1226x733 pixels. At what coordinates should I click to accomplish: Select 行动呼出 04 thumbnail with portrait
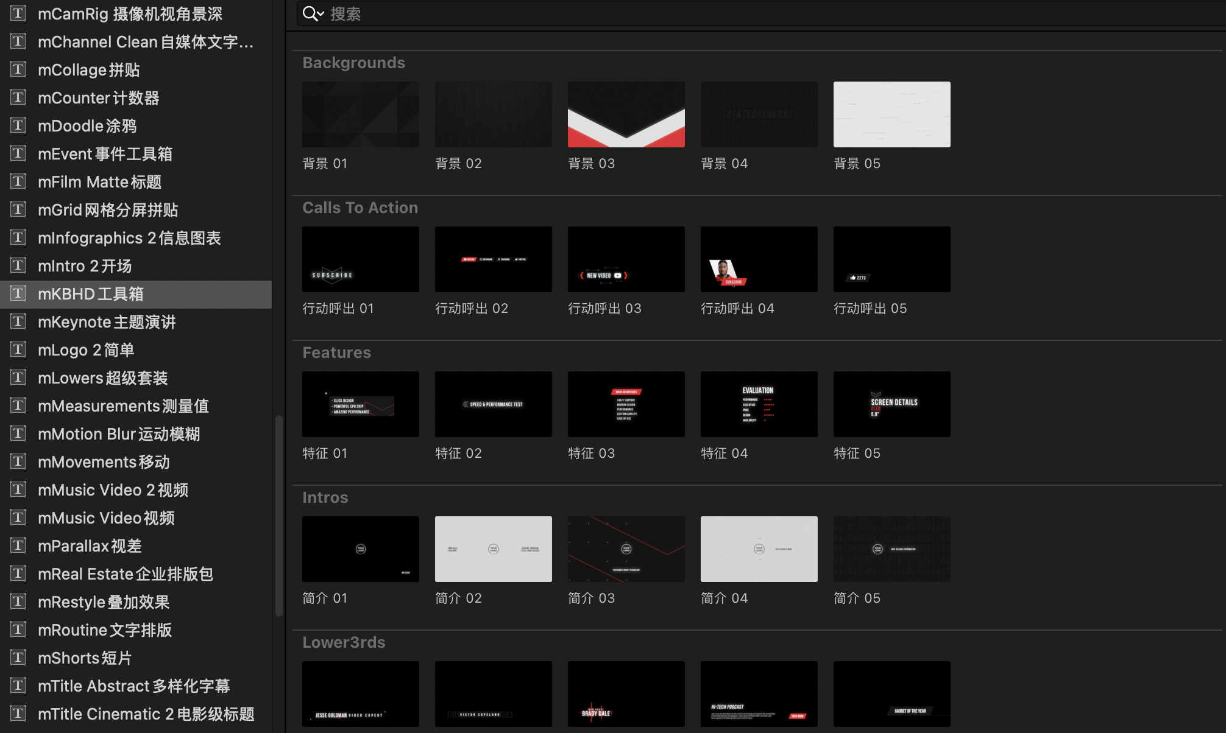(759, 259)
